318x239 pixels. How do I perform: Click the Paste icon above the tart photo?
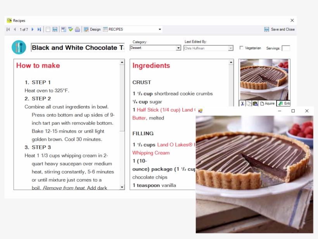pos(255,103)
